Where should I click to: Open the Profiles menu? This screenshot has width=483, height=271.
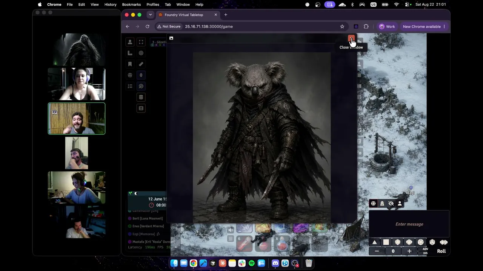153,5
